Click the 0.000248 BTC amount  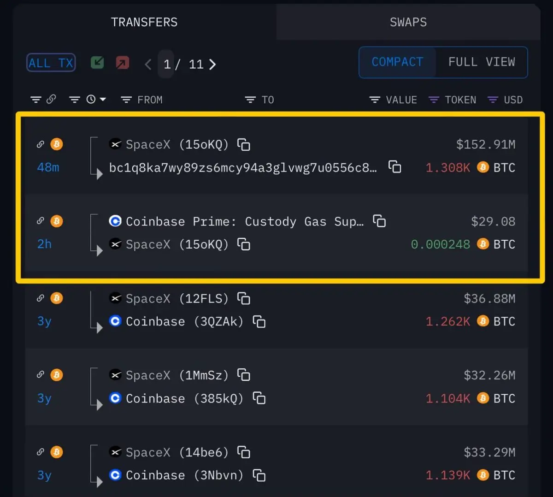pyautogui.click(x=441, y=244)
